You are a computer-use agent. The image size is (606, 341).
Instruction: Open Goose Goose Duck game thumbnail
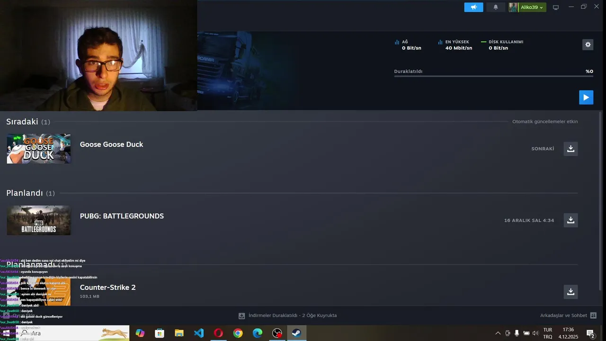38,149
